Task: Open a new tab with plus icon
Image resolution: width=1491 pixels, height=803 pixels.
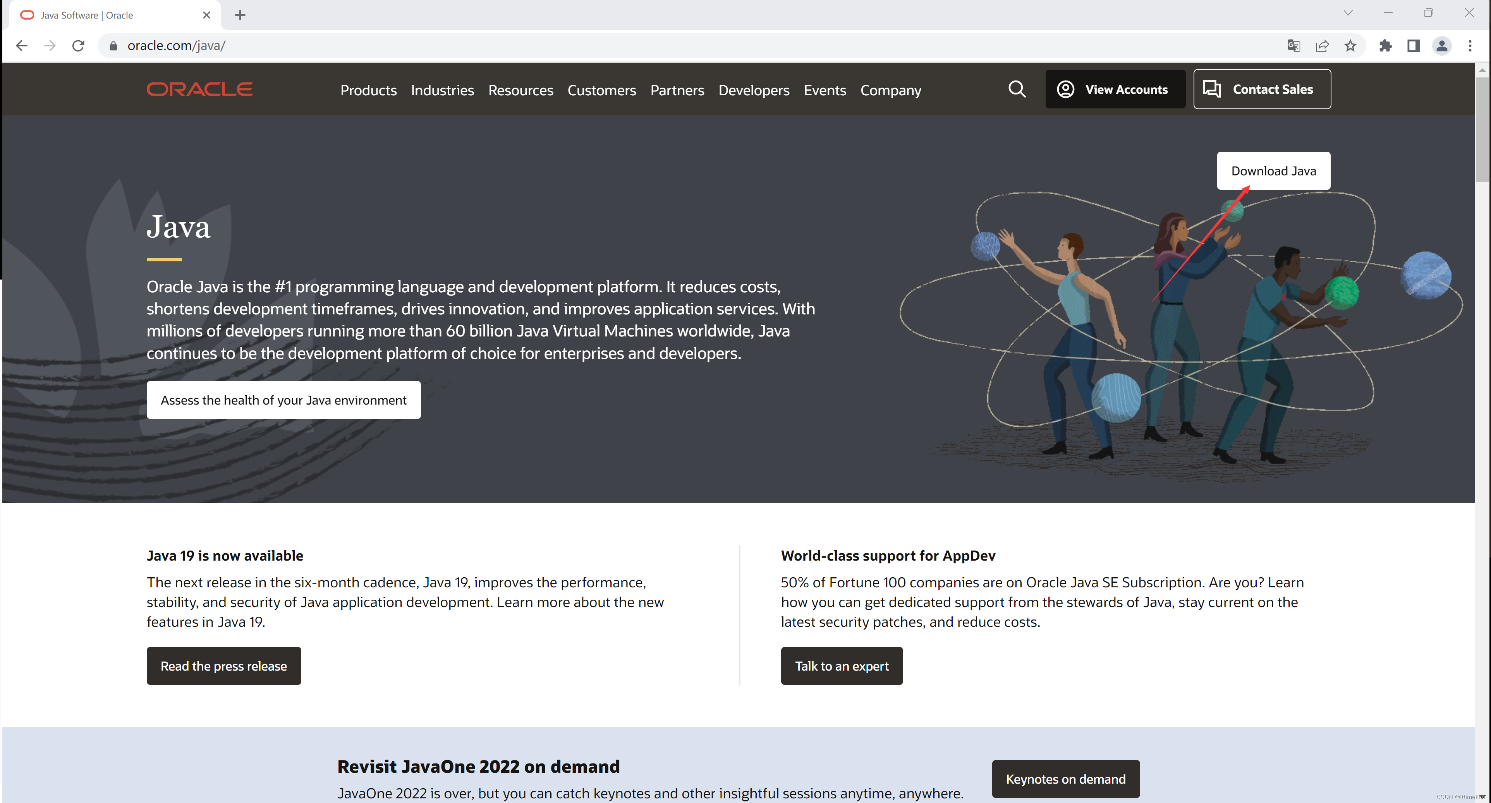Action: click(x=240, y=15)
